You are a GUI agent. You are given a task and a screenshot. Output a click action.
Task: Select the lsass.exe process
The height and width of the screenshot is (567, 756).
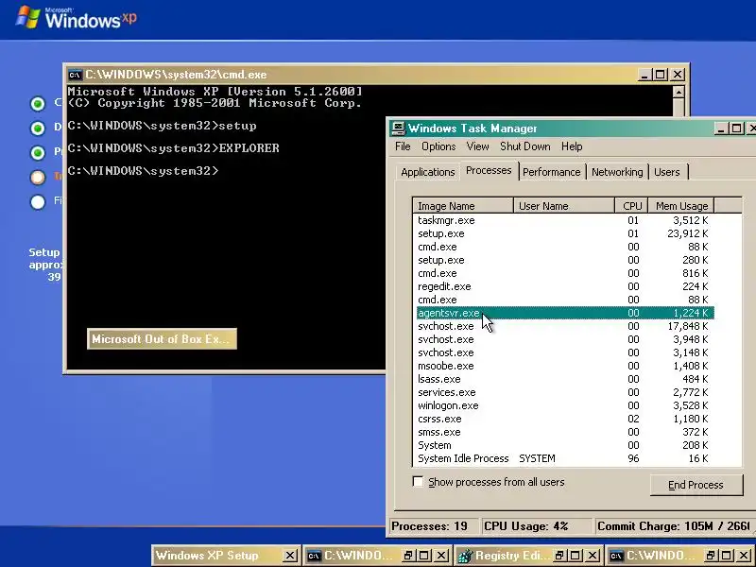[563, 379]
